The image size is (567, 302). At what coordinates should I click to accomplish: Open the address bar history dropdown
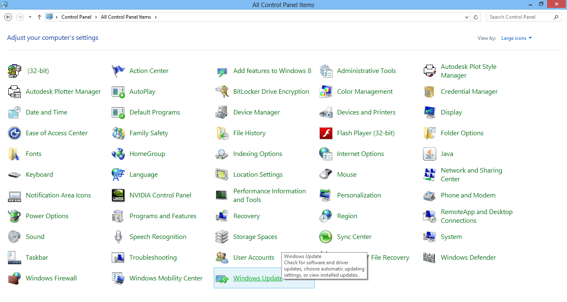(467, 17)
